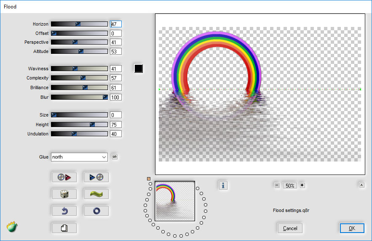
Task: Click the Brilliance slider track
Action: point(79,87)
